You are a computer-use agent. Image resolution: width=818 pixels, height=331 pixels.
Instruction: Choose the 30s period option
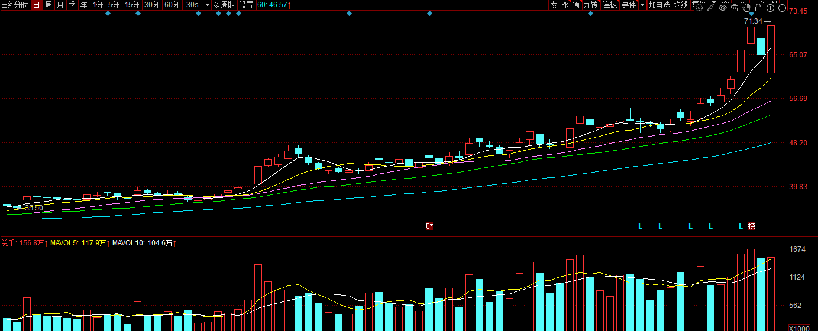pyautogui.click(x=192, y=5)
